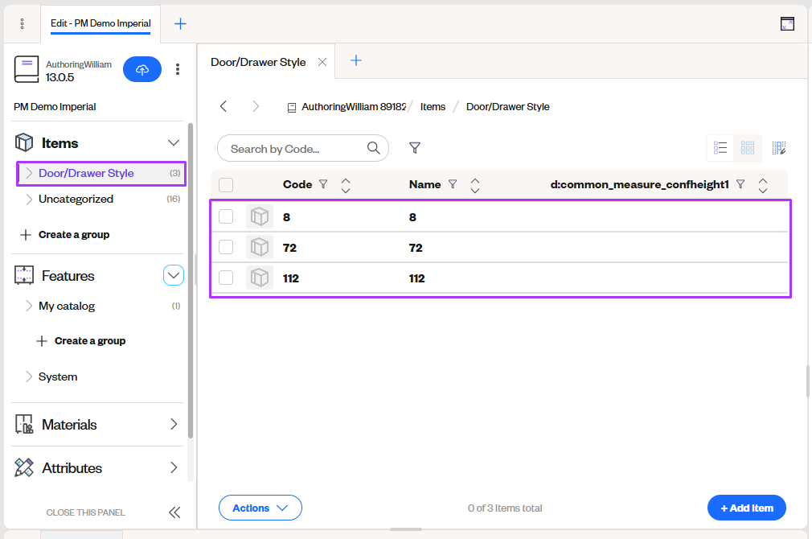This screenshot has height=539, width=812.
Task: Collapse the Features section chevron
Action: pyautogui.click(x=174, y=275)
